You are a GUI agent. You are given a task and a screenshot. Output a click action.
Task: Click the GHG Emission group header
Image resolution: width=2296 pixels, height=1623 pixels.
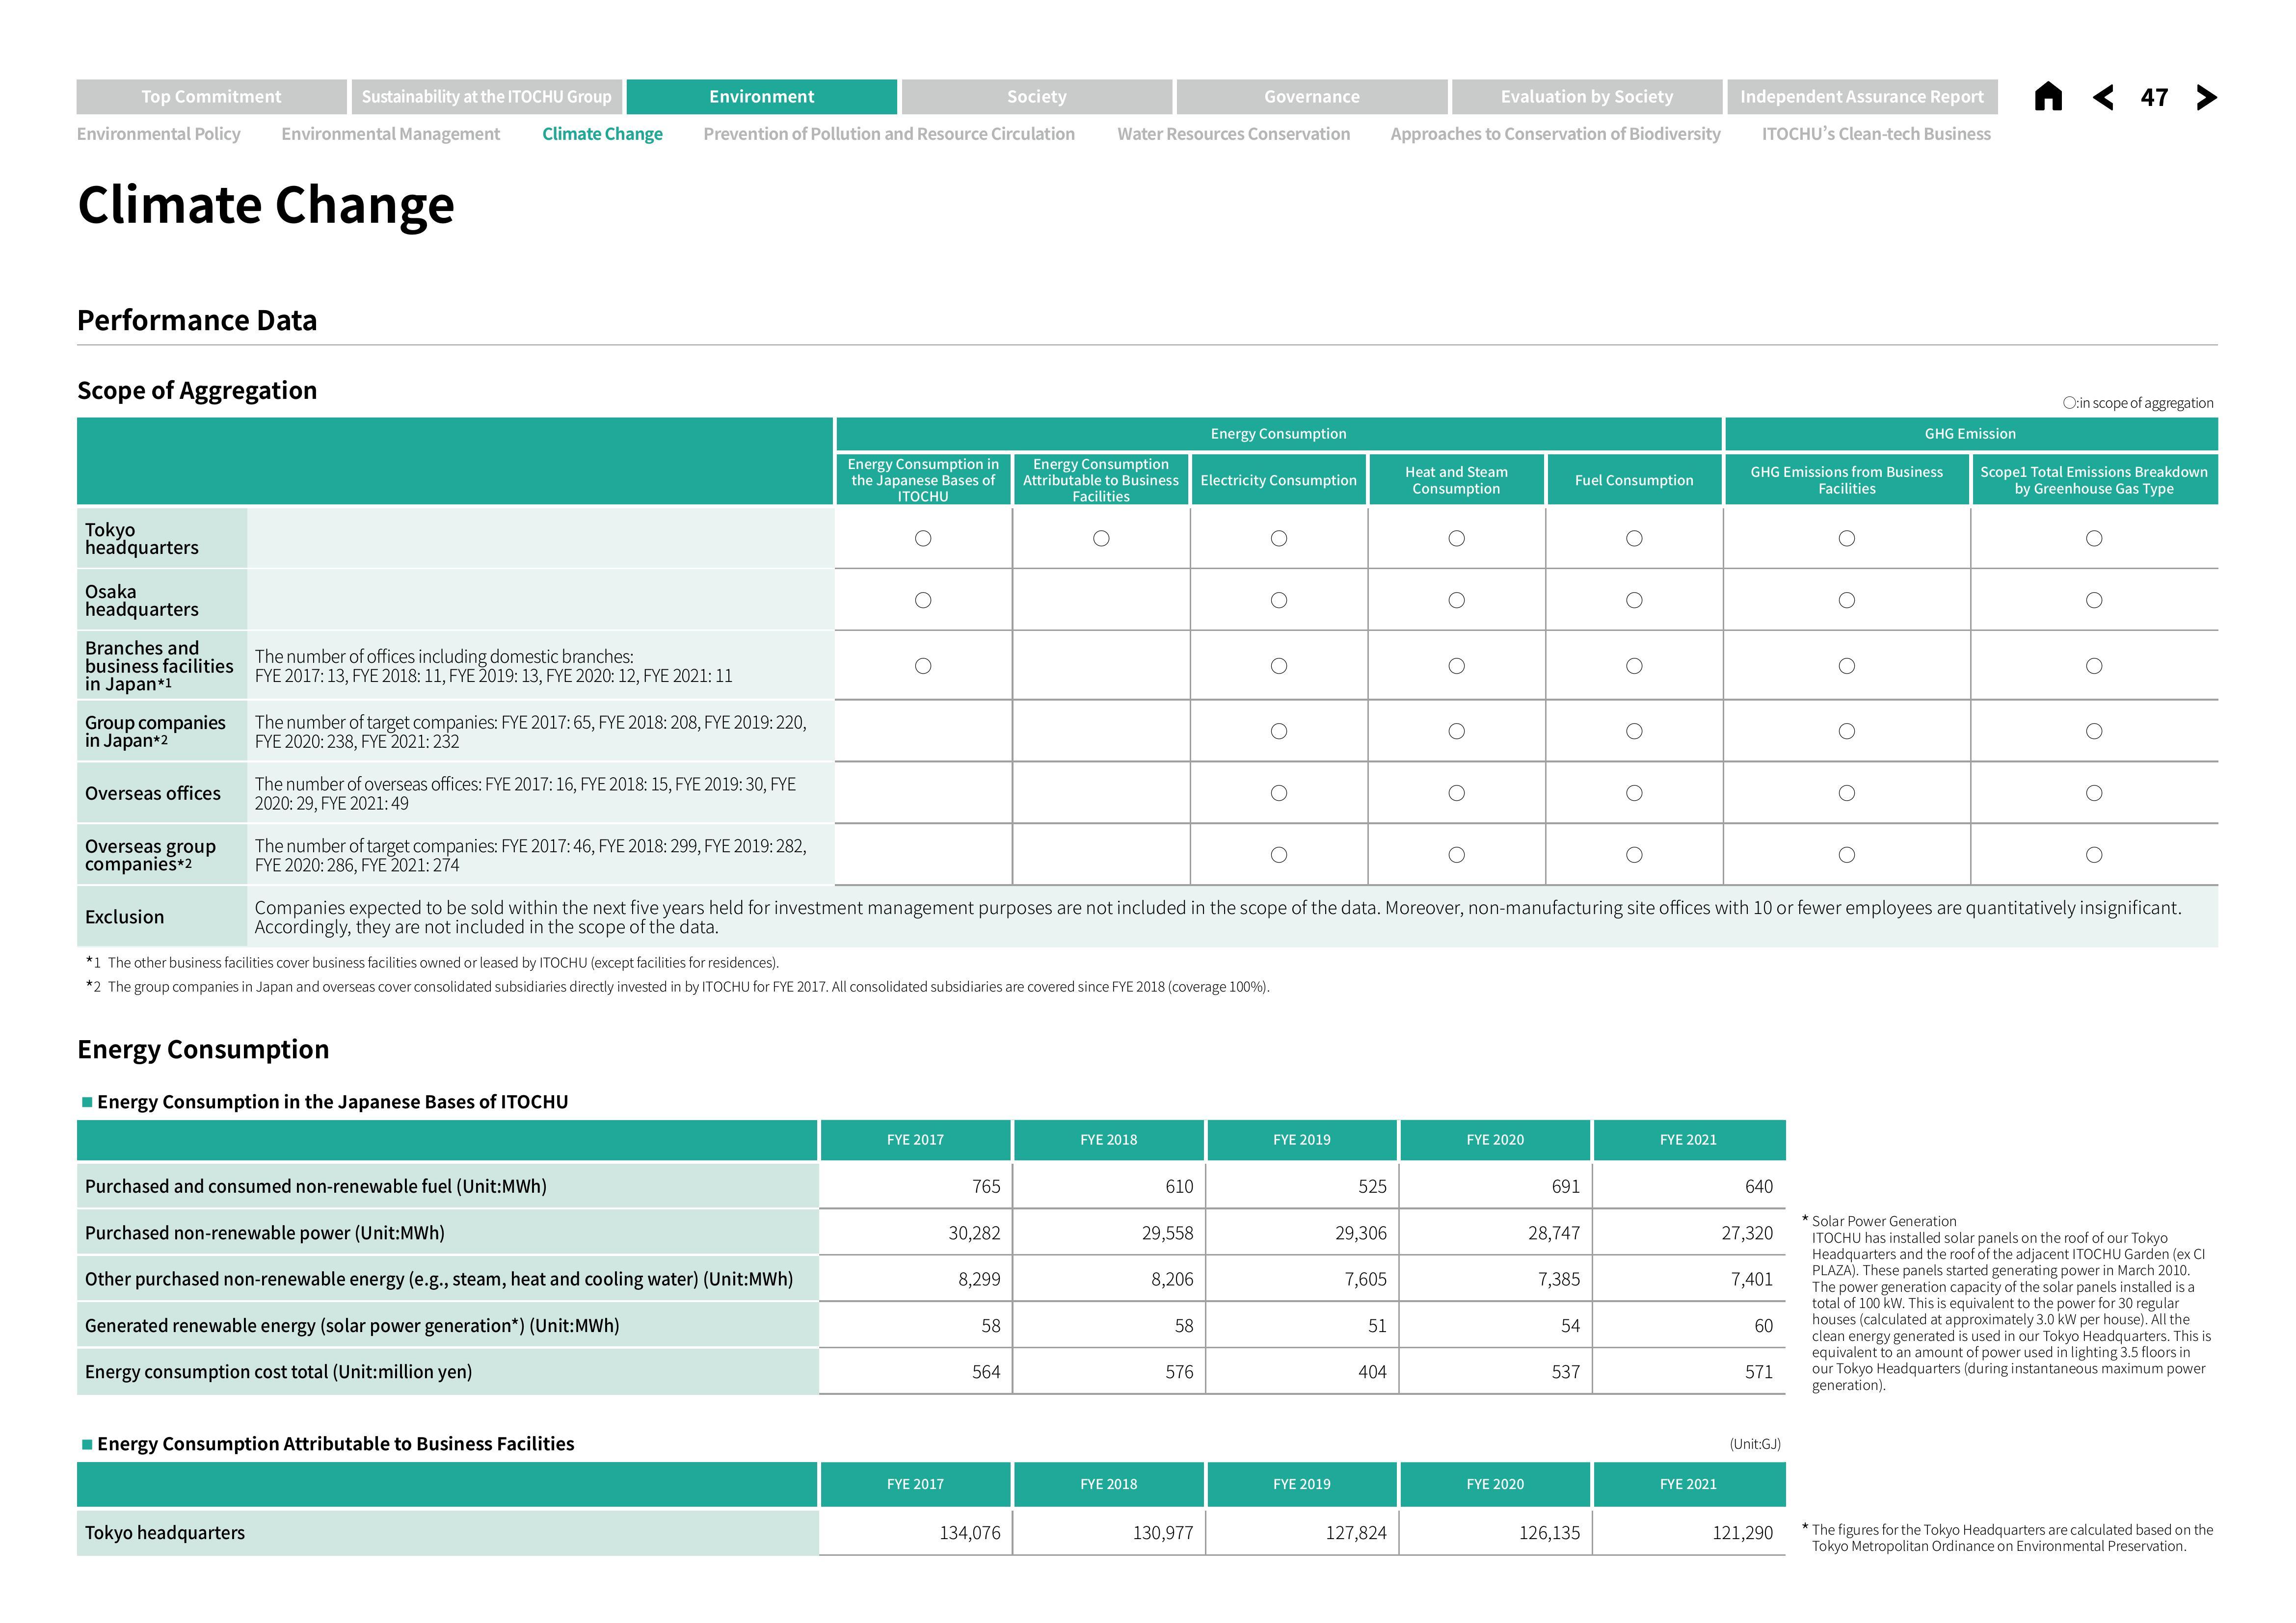tap(1970, 434)
